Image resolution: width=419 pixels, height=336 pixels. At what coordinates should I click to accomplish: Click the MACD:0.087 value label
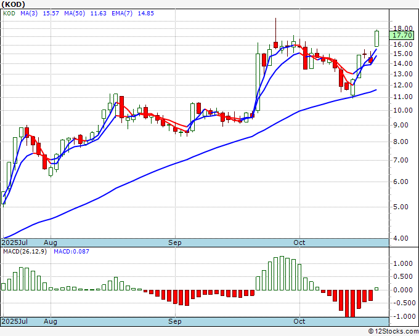71,252
